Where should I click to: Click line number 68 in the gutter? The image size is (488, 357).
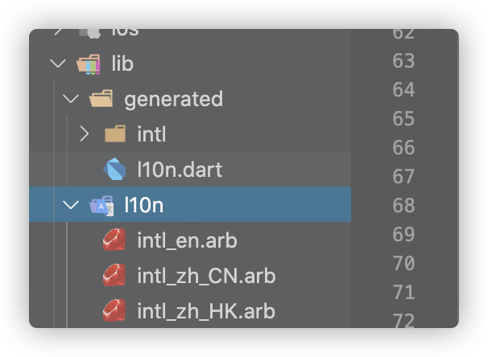(403, 205)
